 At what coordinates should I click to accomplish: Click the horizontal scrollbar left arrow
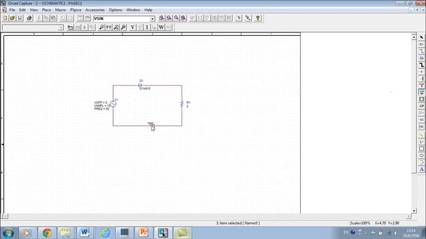pyautogui.click(x=5, y=216)
